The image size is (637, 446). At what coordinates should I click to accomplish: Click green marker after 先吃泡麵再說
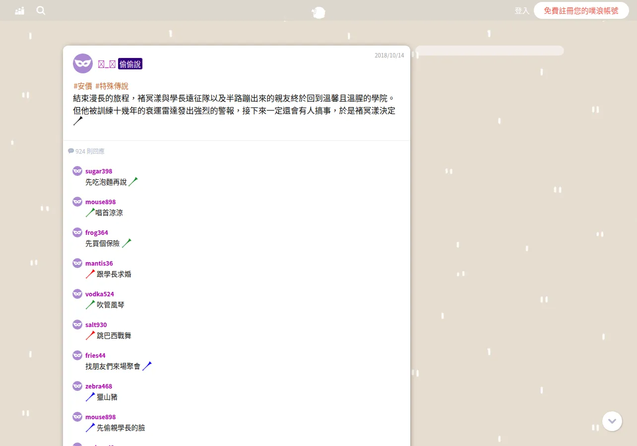pos(133,182)
